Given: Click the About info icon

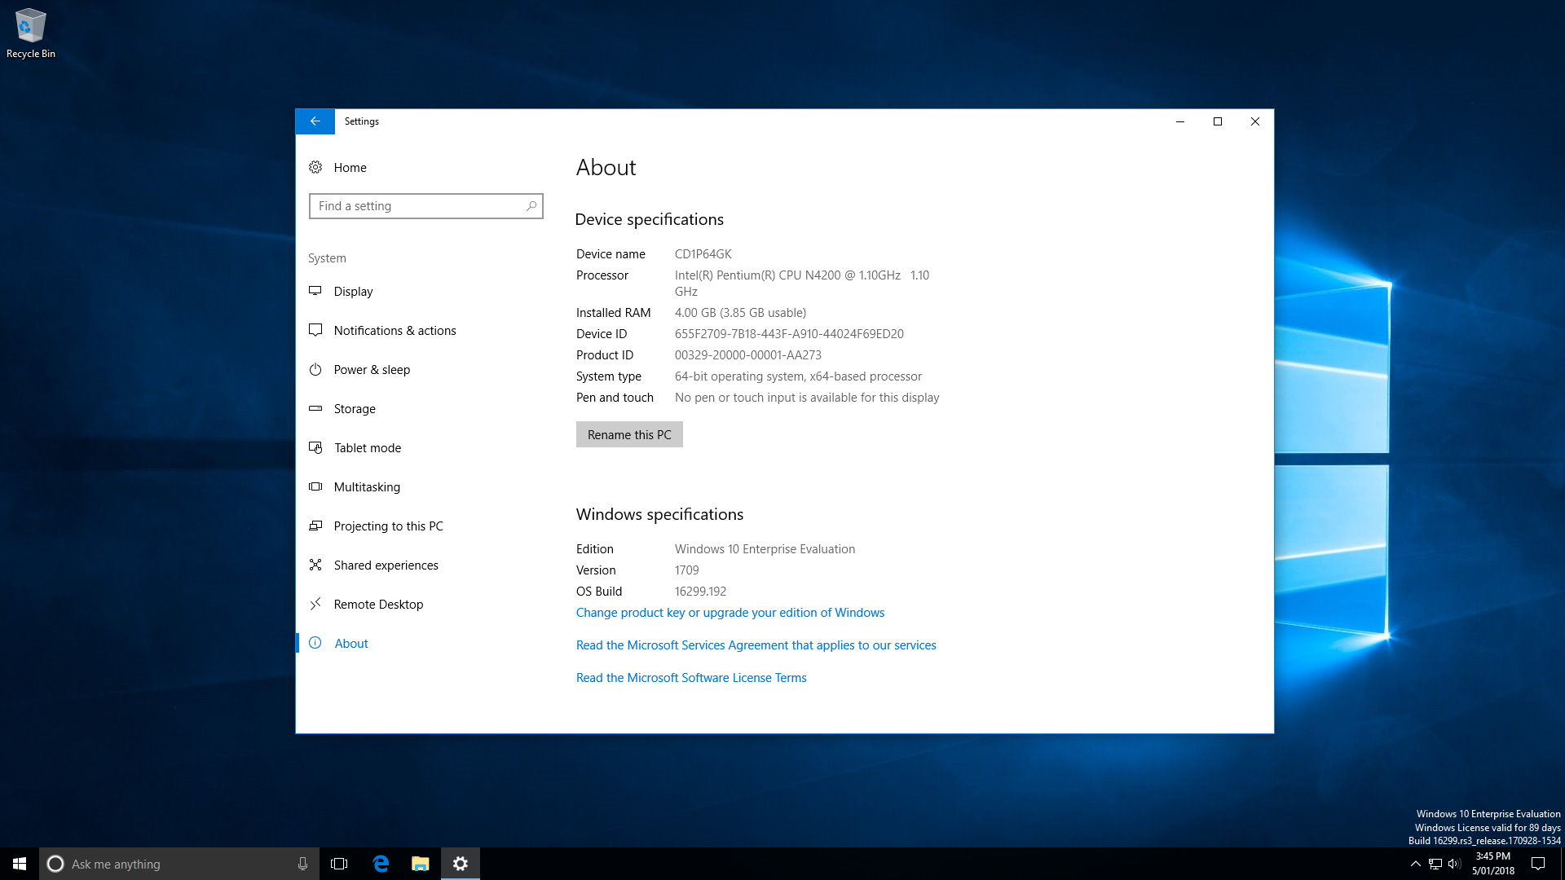Looking at the screenshot, I should click(315, 643).
